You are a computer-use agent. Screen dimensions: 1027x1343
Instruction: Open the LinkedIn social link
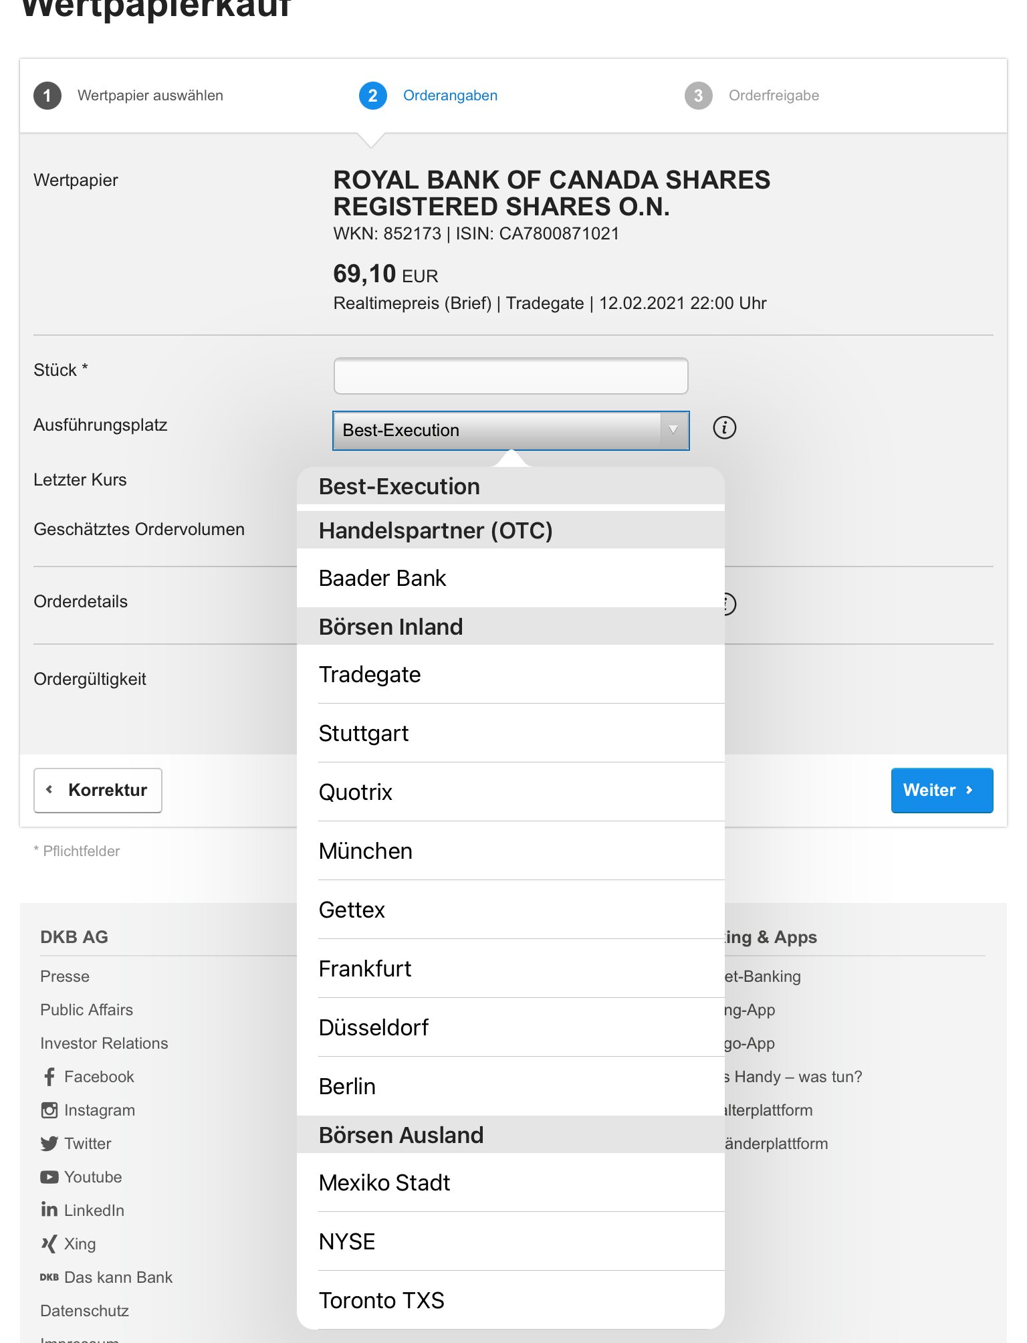94,1211
